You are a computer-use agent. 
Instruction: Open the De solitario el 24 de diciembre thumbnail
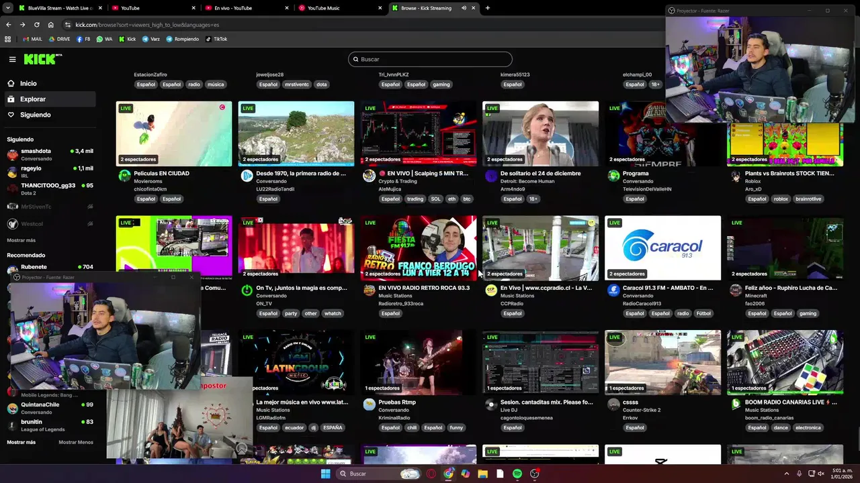(540, 133)
